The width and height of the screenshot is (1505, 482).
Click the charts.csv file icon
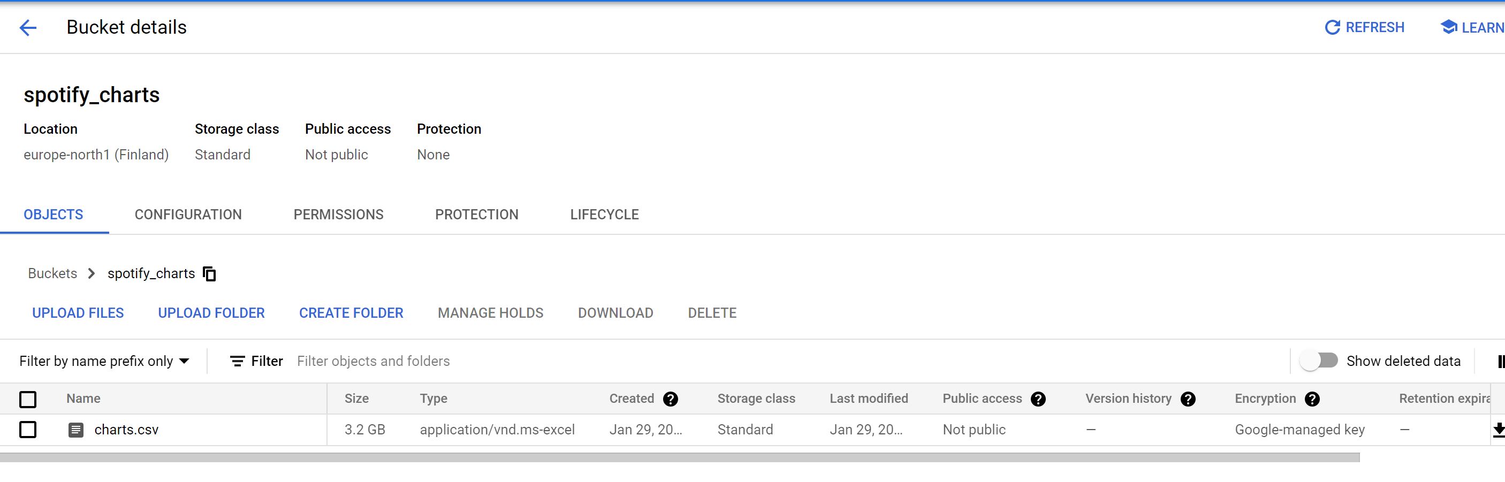76,430
